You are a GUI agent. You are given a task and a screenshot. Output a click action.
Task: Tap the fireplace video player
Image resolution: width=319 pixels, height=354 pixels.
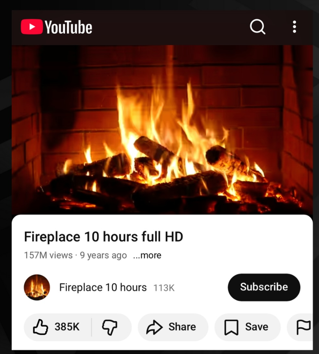tap(162, 130)
